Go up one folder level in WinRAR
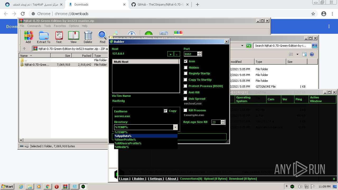The image size is (338, 190). 24,49
